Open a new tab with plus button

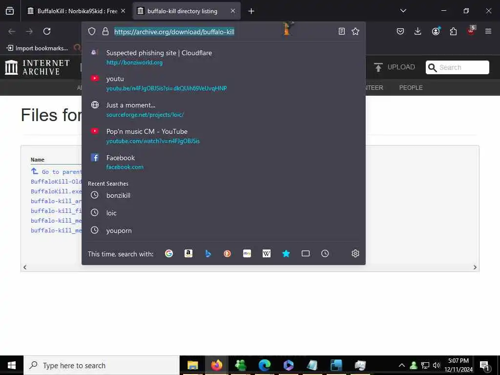click(251, 11)
